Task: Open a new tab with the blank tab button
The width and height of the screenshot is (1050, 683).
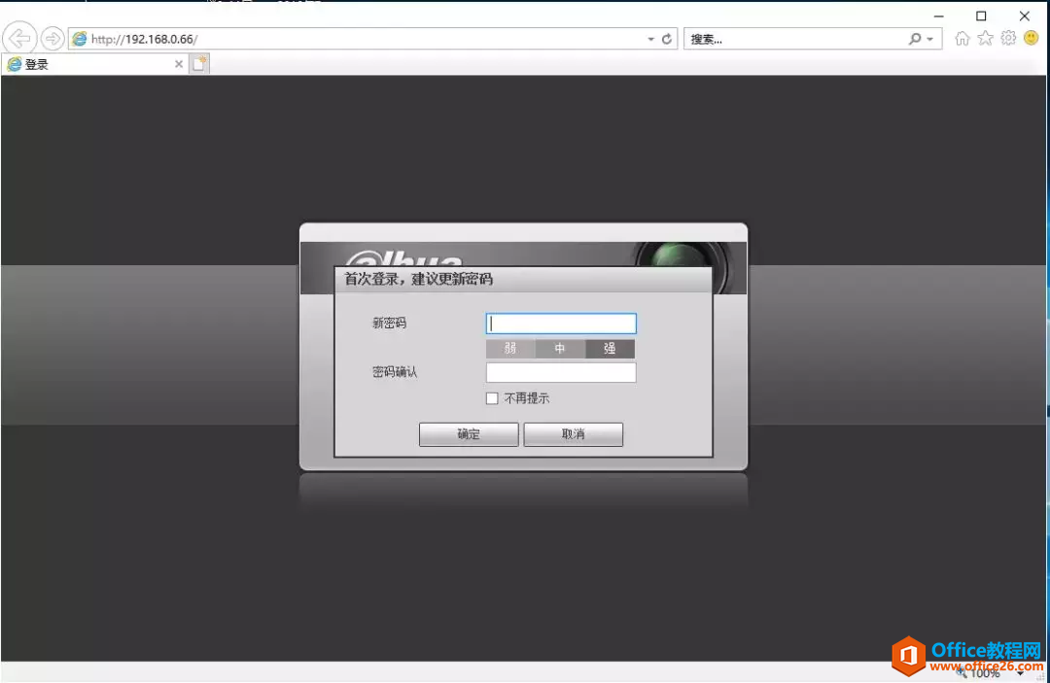Action: 199,64
